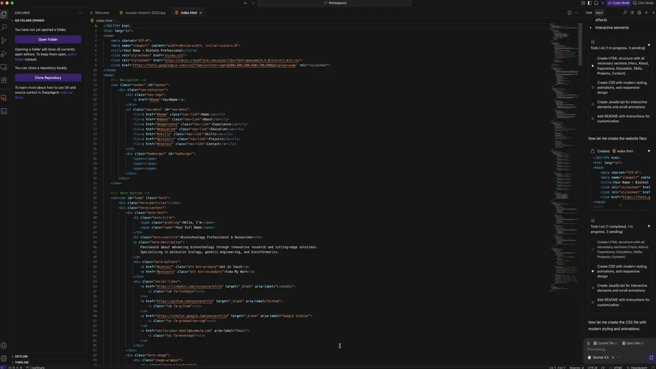
Task: Open the Manage gear in activity bar
Action: (x=4, y=358)
